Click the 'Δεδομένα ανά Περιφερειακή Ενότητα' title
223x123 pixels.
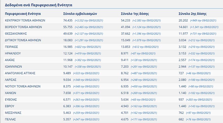click(x=39, y=5)
